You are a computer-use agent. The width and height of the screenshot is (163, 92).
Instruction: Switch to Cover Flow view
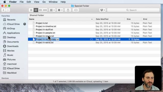click(x=45, y=10)
